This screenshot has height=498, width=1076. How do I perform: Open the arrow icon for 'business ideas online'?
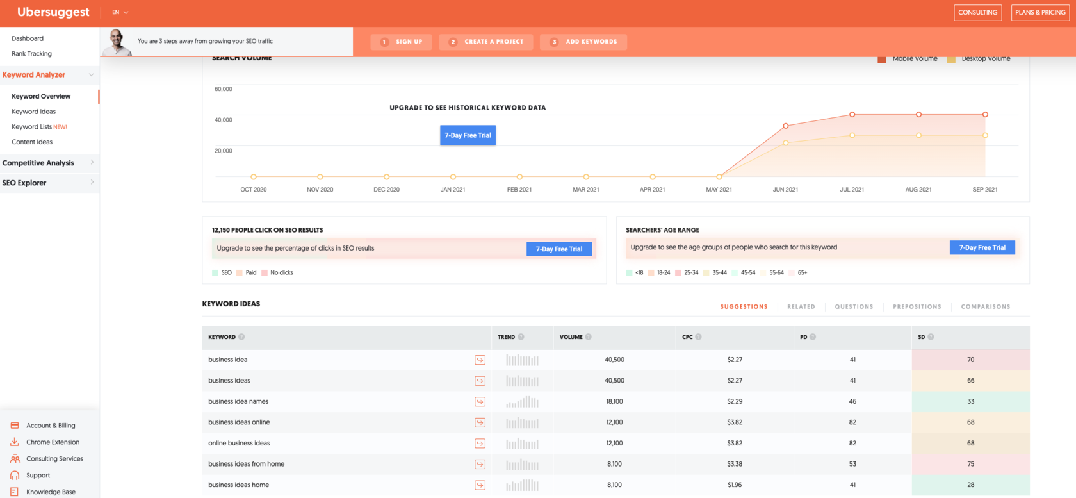tap(480, 422)
